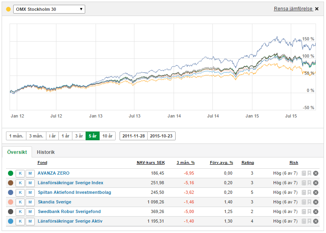This screenshot has width=326, height=233.
Task: Click the notes icon for Swedbank Robur Sverigefond
Action: tap(304, 212)
